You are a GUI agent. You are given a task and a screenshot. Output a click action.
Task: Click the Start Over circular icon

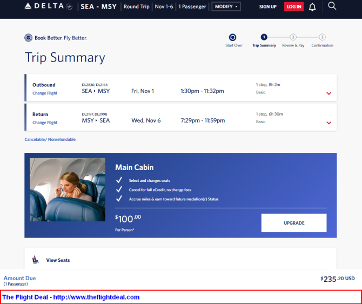(232, 37)
